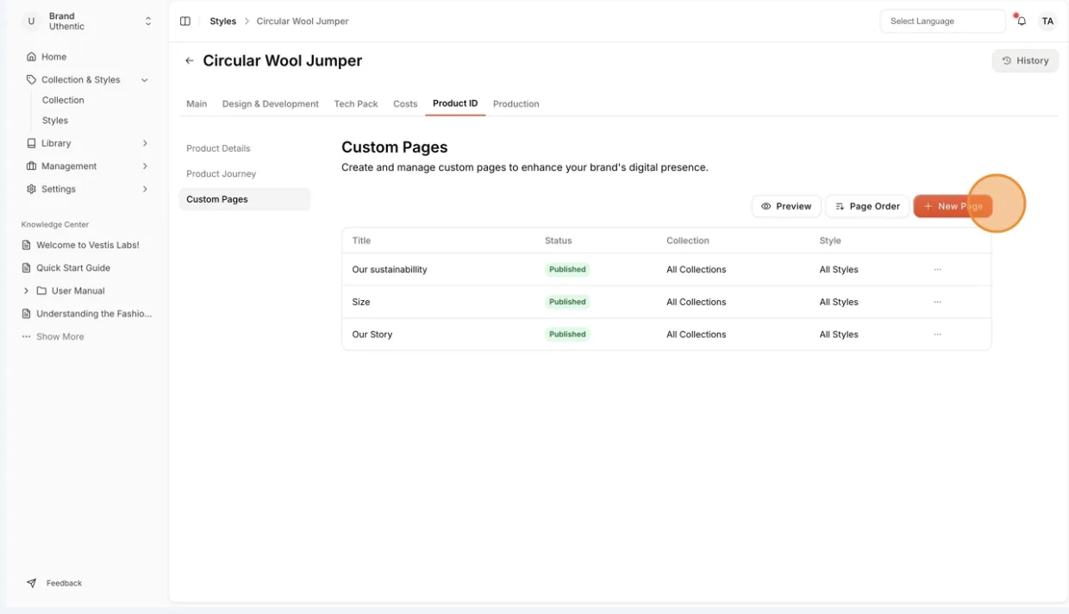1069x614 pixels.
Task: Click the Show More ellipsis icon
Action: [x=27, y=337]
